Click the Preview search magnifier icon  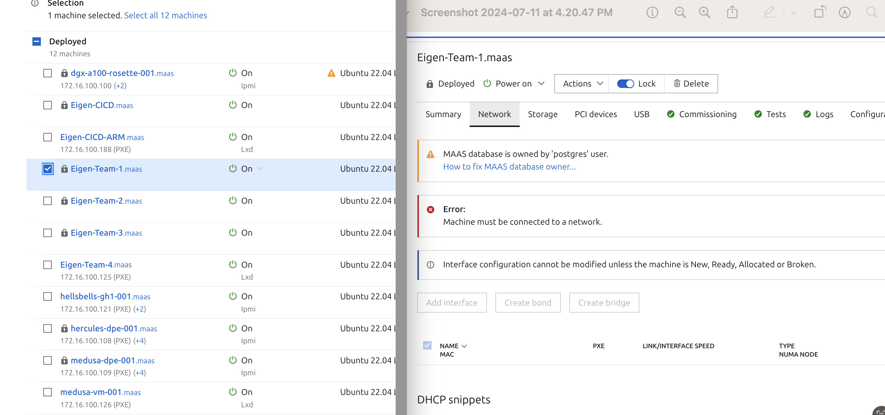[871, 13]
